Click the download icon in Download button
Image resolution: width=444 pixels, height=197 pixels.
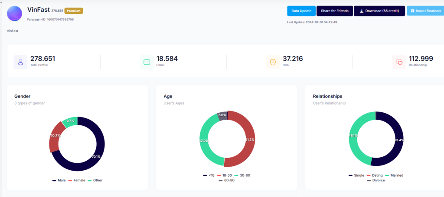tap(362, 11)
